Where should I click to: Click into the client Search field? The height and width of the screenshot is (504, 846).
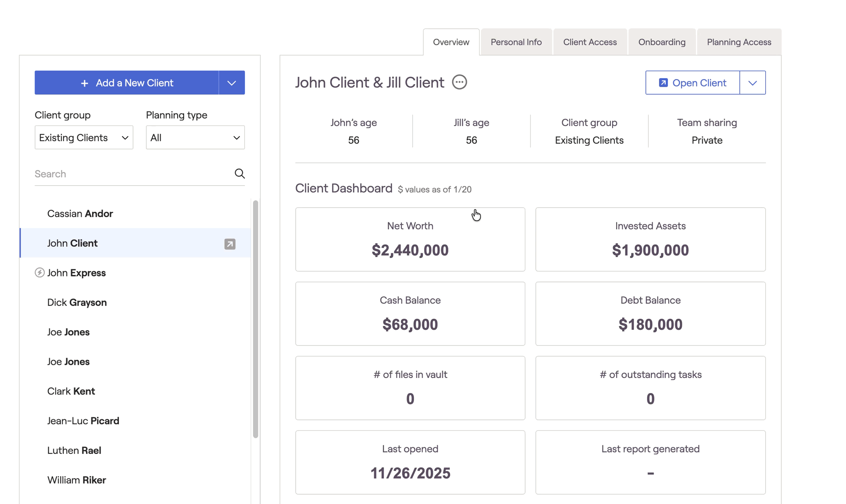point(131,174)
